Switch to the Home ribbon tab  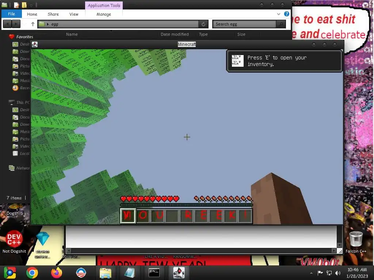tap(32, 14)
